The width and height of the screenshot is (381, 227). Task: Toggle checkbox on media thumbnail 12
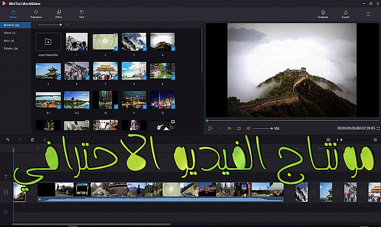tap(173, 107)
